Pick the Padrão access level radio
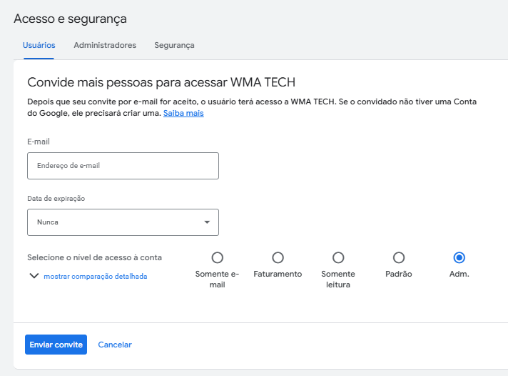Viewport: 508px width, 376px height. click(x=399, y=258)
